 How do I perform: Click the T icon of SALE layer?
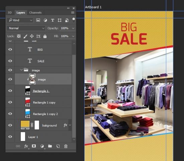(x=30, y=61)
